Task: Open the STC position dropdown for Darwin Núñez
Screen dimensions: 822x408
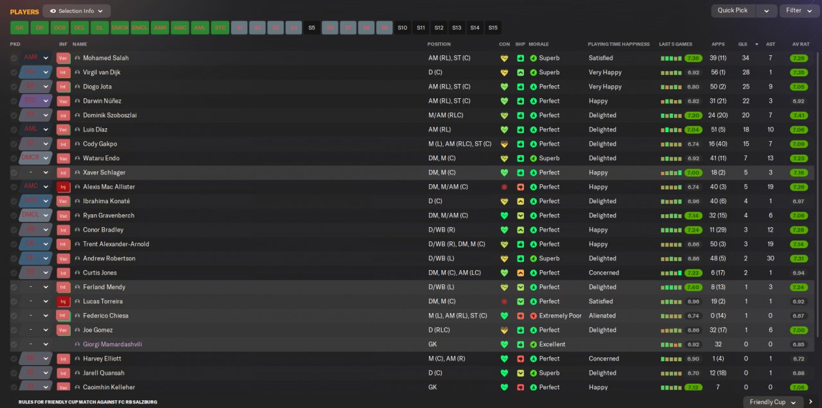Action: 46,101
